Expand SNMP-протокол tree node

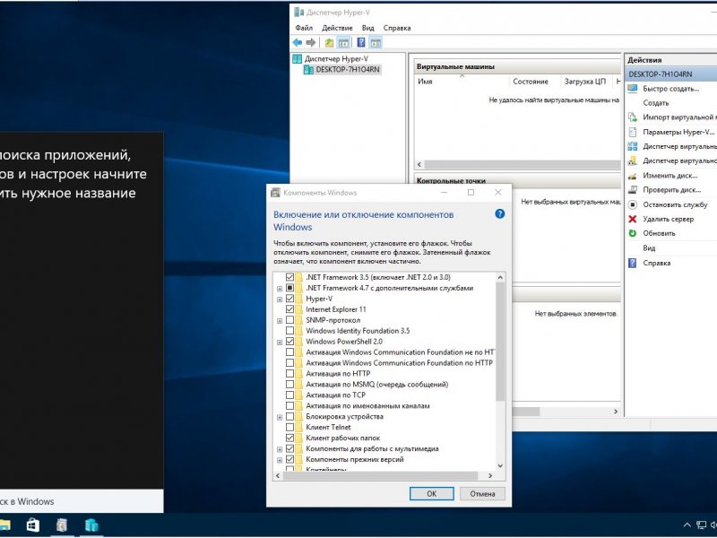coord(280,321)
